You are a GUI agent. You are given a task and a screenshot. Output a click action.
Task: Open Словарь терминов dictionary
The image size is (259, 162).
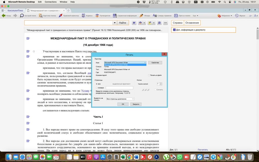[162, 16]
